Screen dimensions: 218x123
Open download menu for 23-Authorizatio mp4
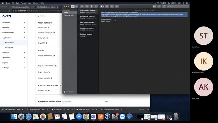23,110
